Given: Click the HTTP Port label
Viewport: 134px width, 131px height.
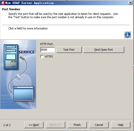Looking at the screenshot, I should point(47,44).
